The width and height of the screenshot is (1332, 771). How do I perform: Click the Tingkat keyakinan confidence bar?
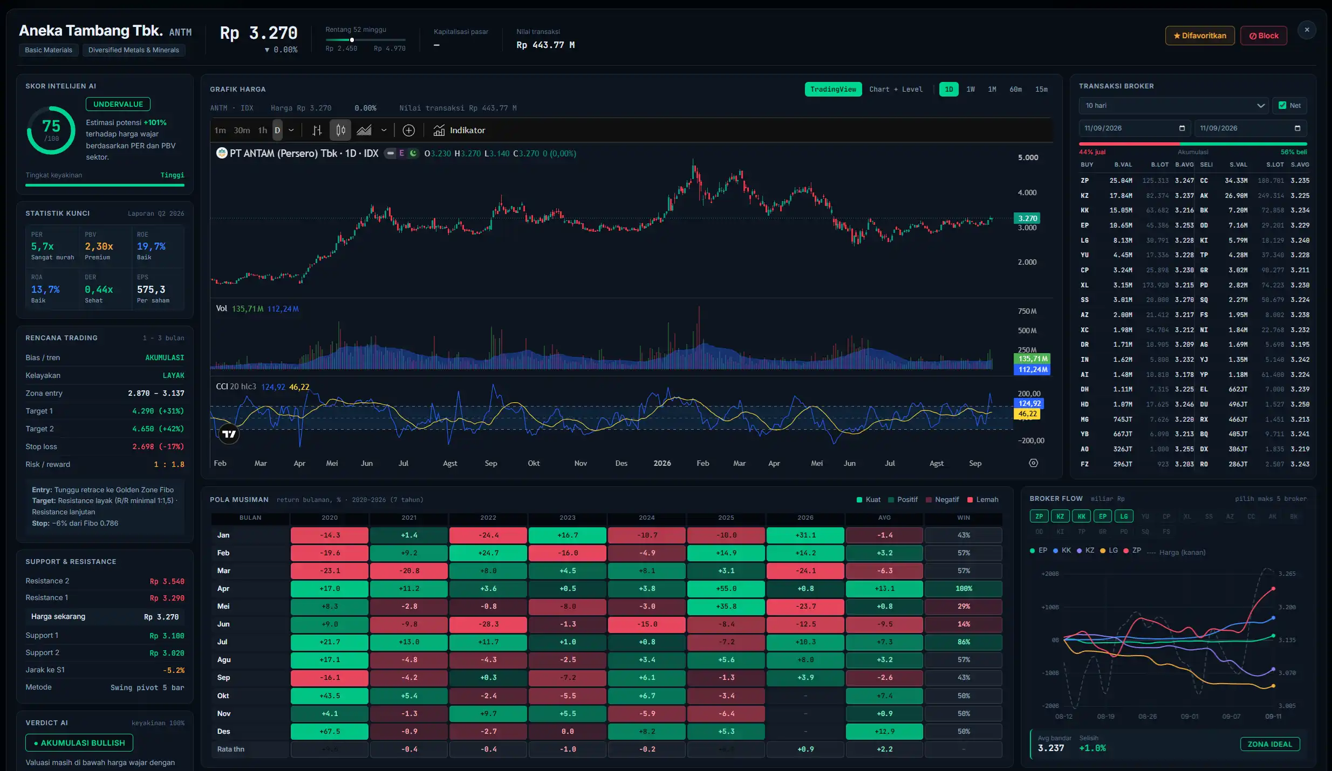[x=105, y=185]
